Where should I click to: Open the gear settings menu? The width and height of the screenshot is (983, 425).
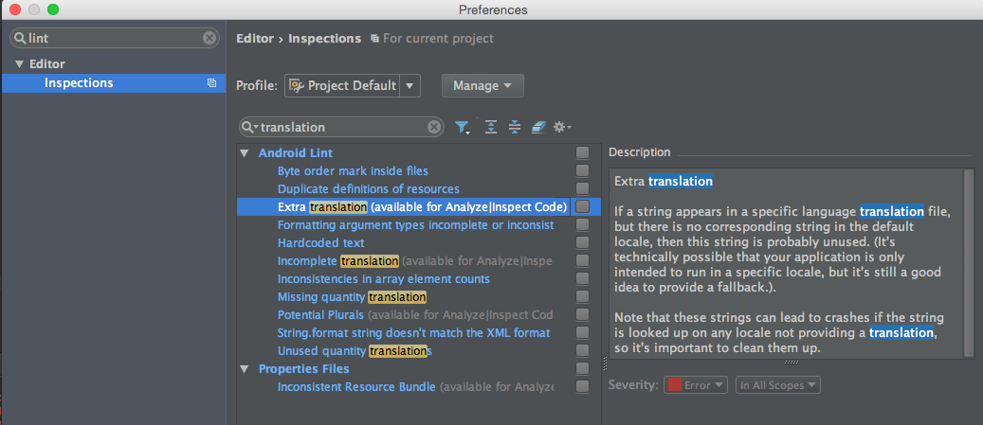tap(561, 127)
